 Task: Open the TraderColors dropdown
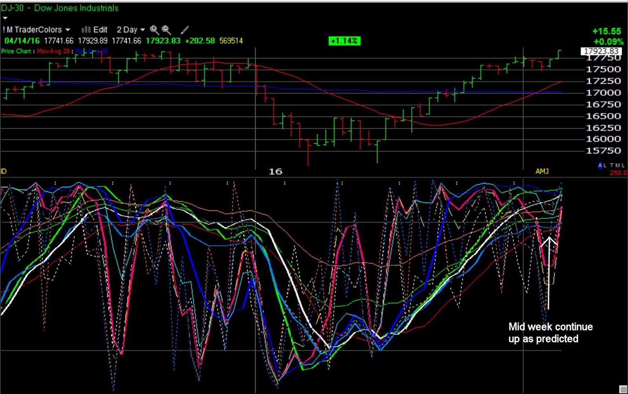click(x=67, y=30)
